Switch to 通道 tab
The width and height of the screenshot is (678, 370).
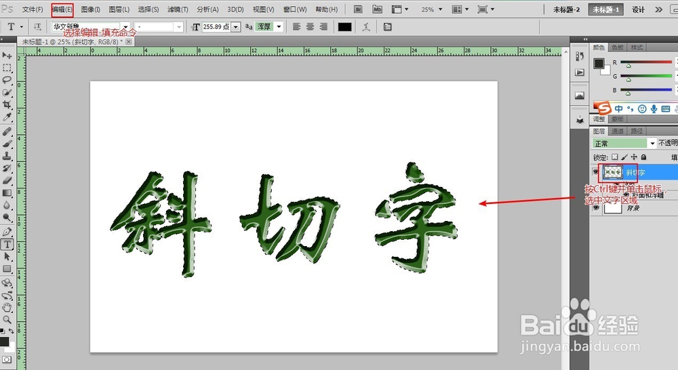[x=618, y=131]
